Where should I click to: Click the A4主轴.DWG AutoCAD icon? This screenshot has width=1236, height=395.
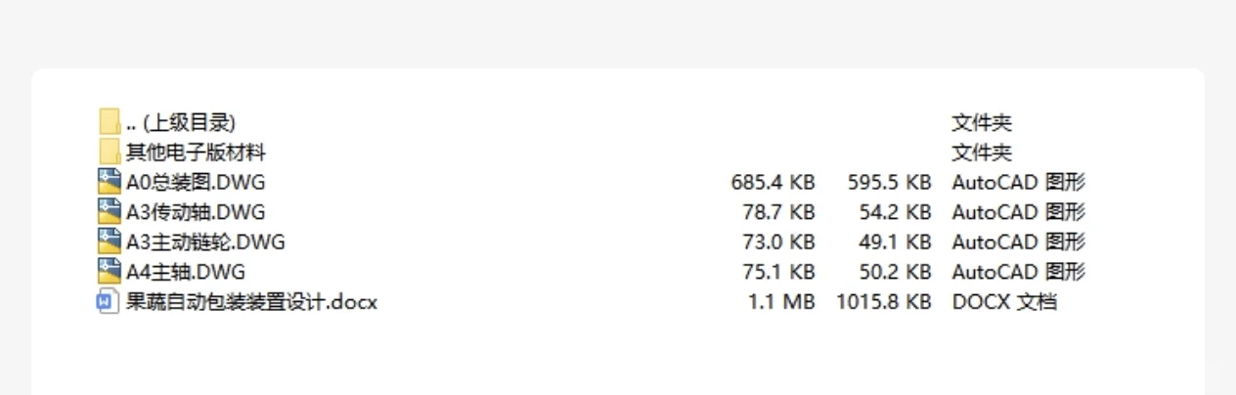pos(110,271)
